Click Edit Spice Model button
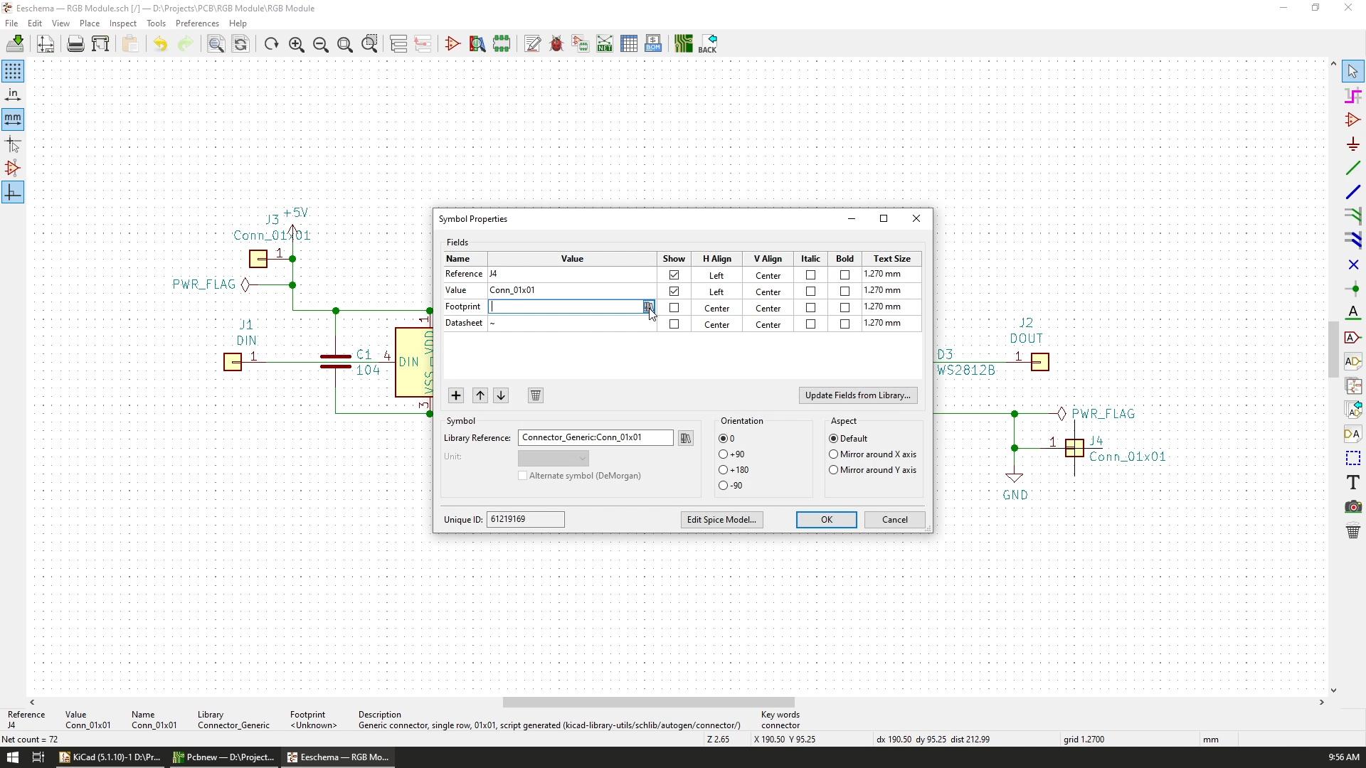 click(721, 520)
